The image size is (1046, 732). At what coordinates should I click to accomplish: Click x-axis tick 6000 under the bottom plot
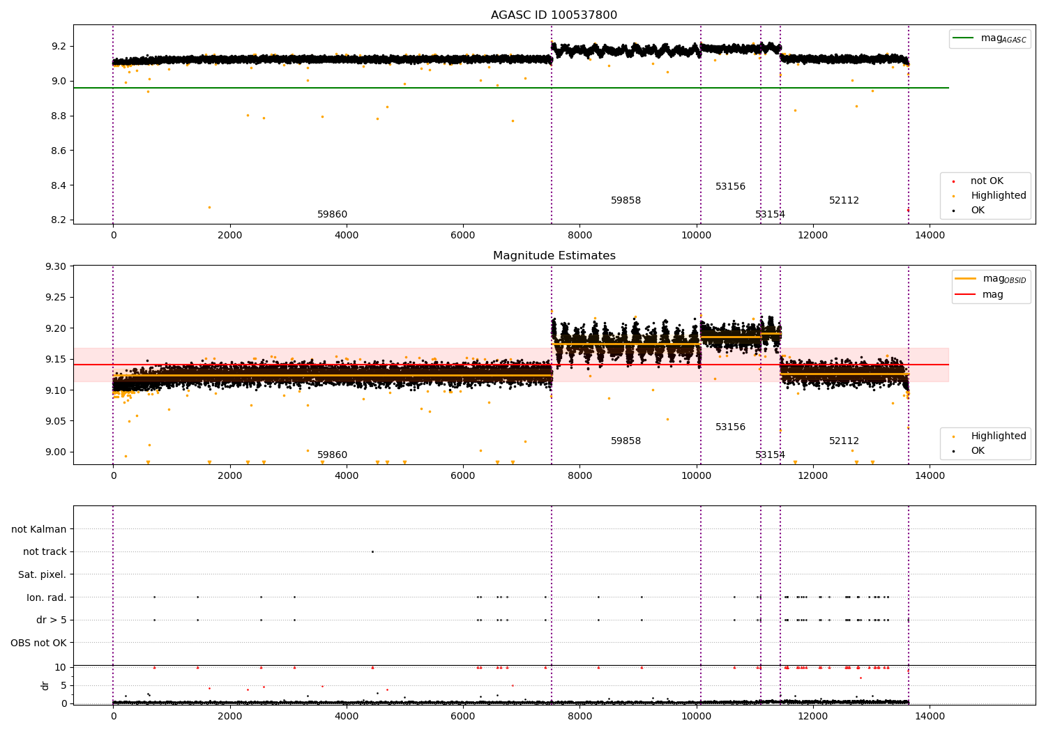pos(463,716)
